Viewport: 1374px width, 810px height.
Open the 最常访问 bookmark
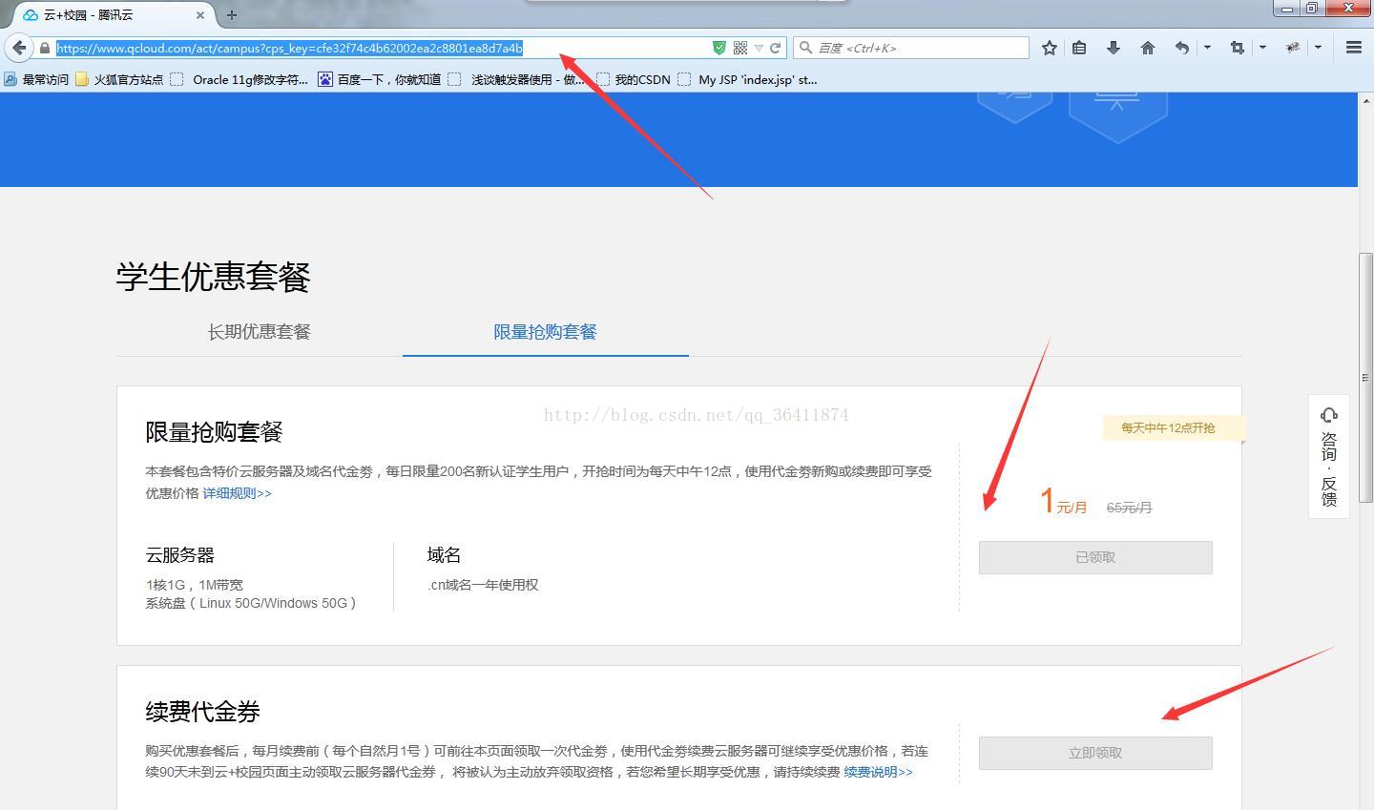pos(37,80)
